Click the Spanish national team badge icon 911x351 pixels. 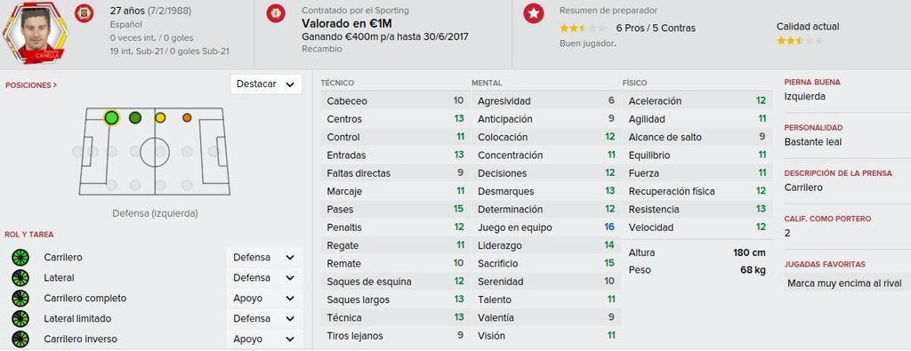(84, 13)
